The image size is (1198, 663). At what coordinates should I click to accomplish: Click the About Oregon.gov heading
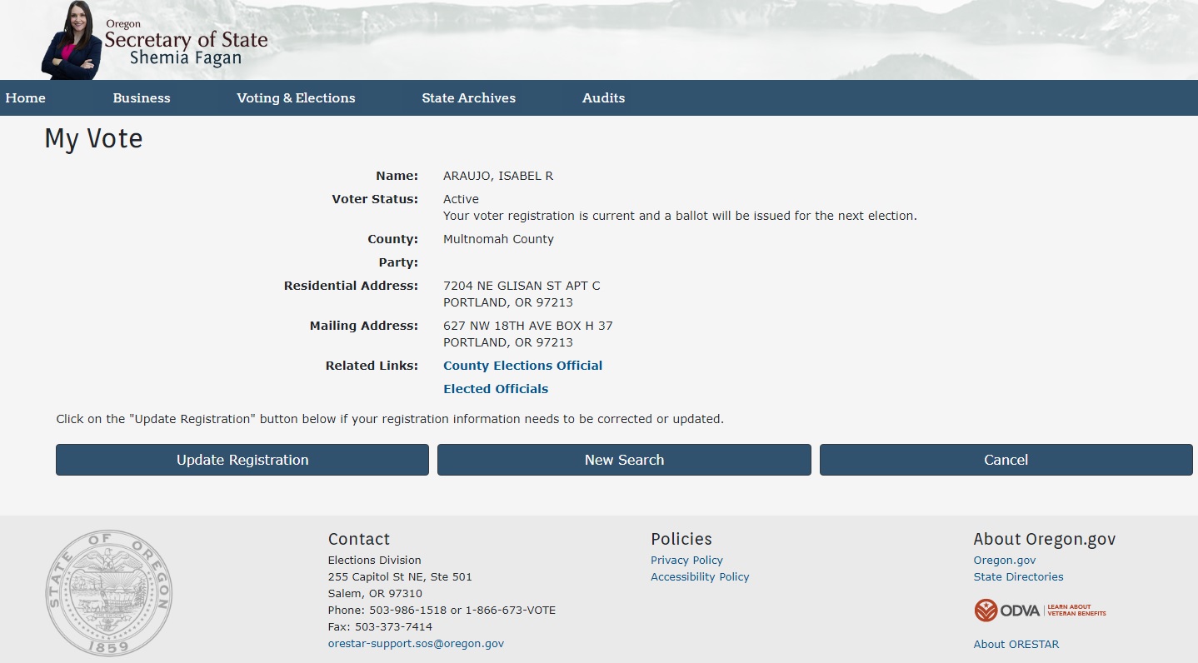coord(1045,539)
